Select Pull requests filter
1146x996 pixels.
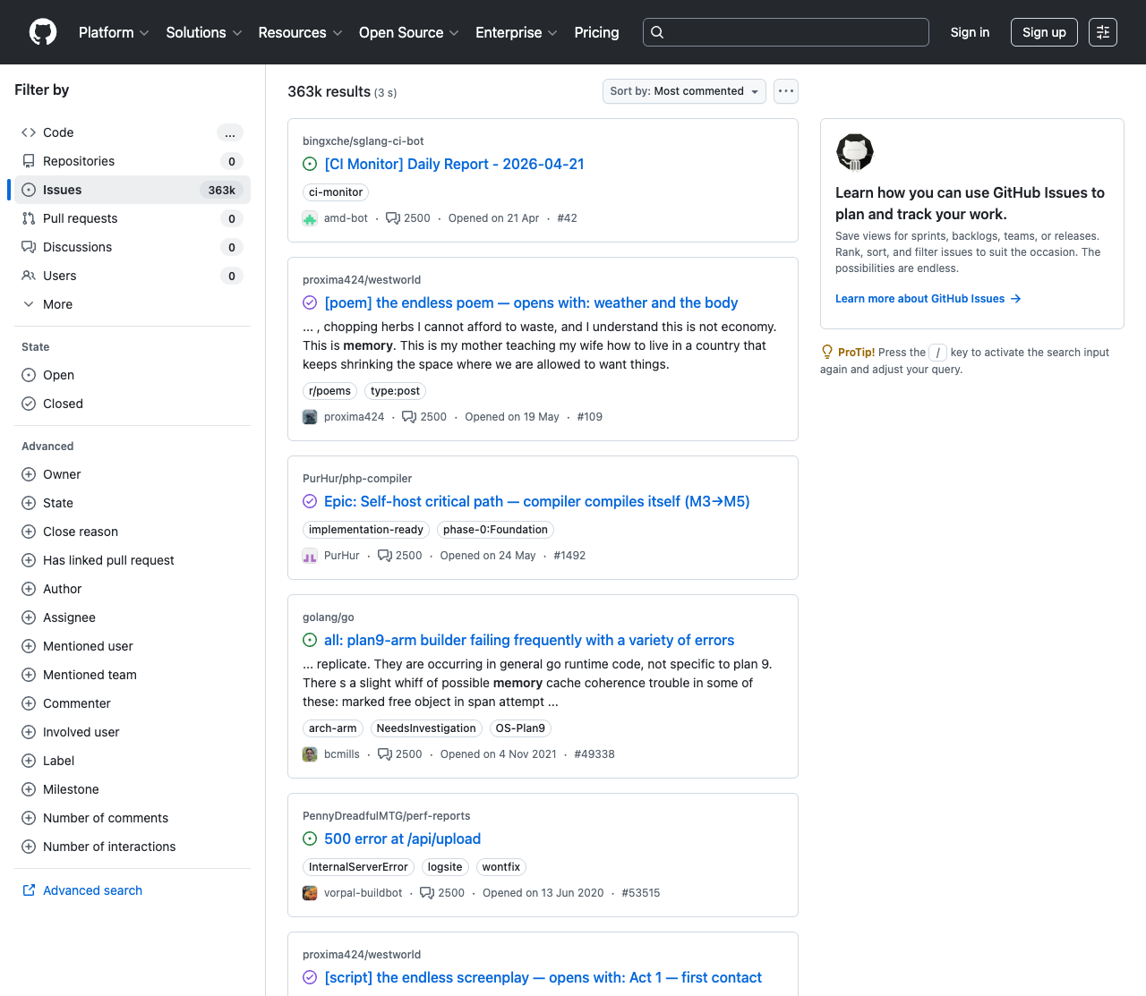[133, 218]
